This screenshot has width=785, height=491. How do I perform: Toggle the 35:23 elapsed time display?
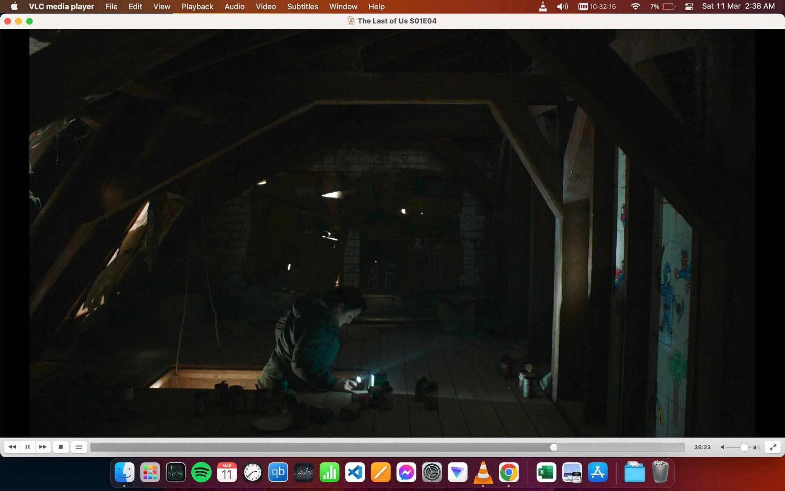pyautogui.click(x=702, y=447)
